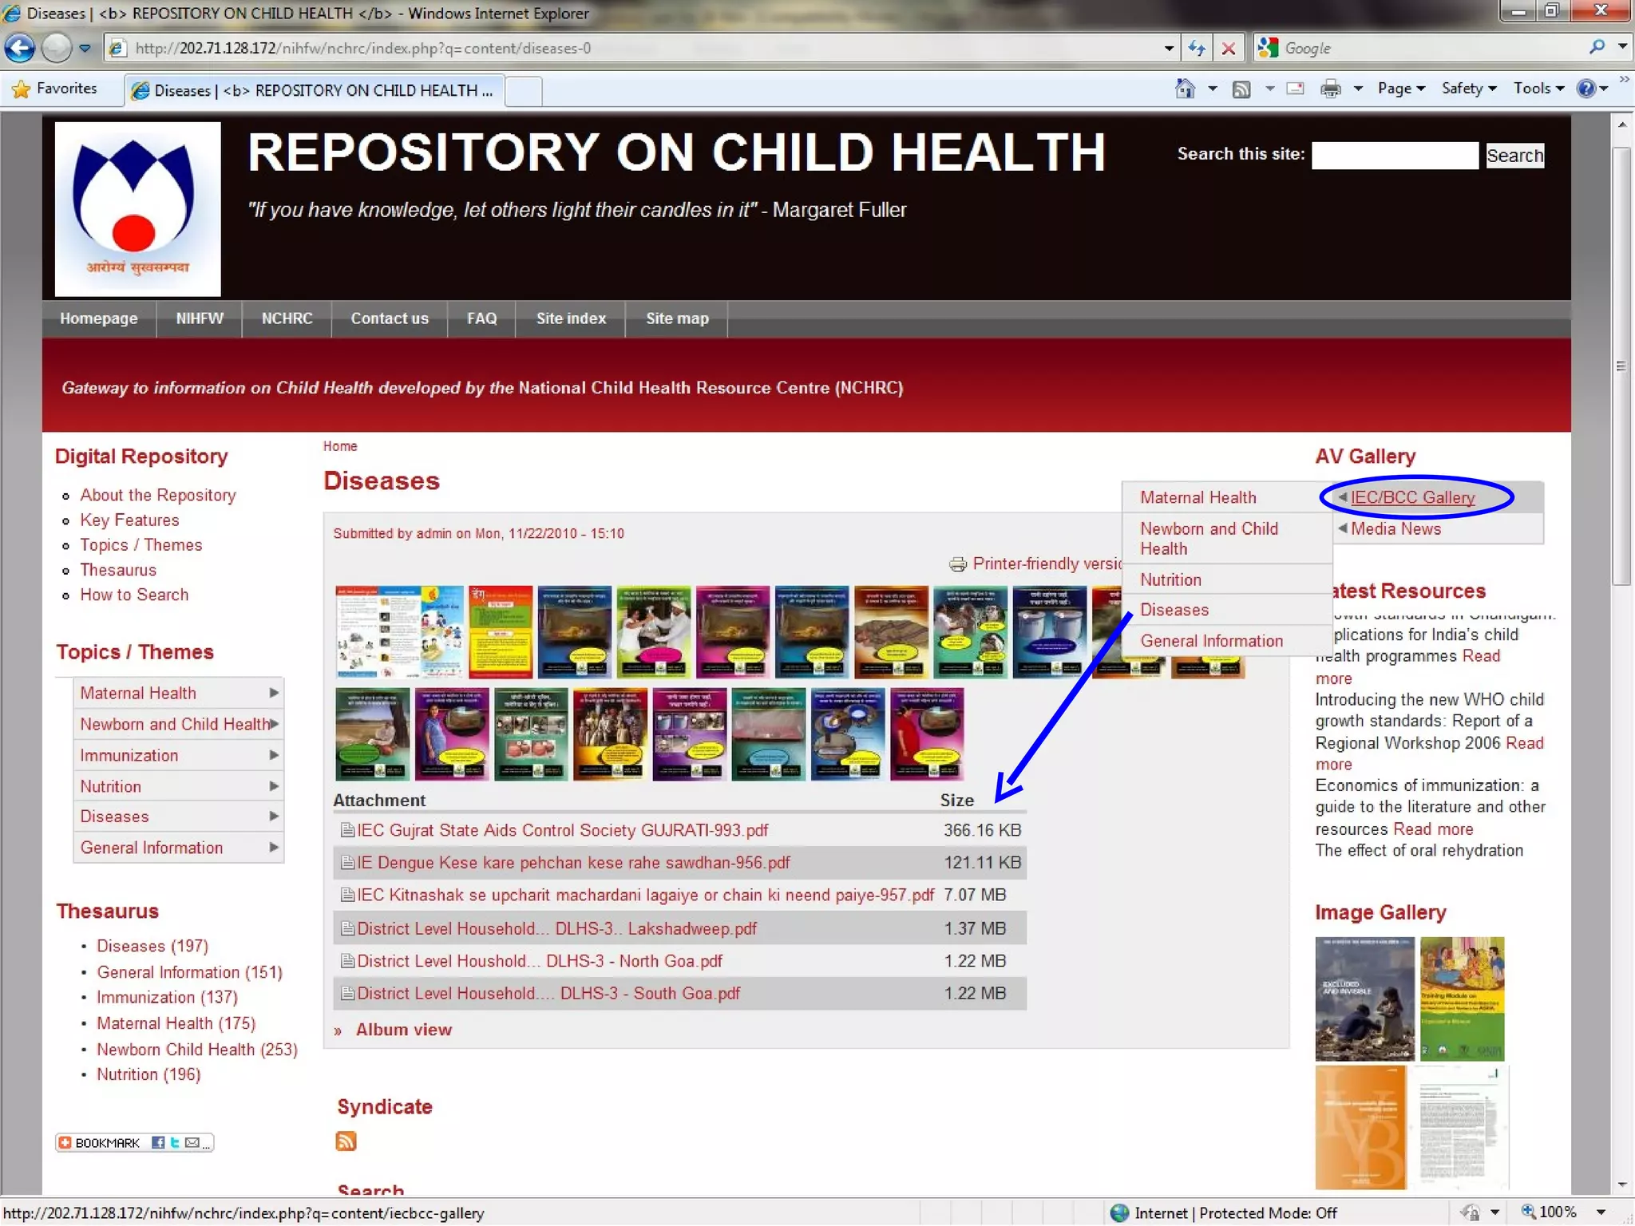This screenshot has height=1226, width=1635.
Task: Click the page vertical scrollbar thumb
Action: (1621, 366)
